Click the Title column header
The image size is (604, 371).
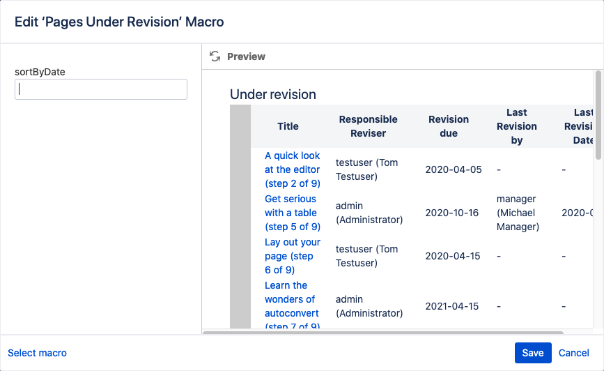288,126
